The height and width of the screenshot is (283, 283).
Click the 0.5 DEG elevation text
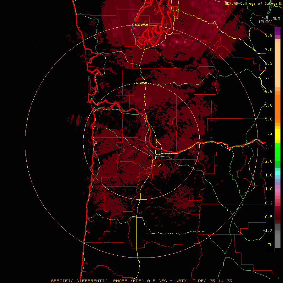click(157, 281)
